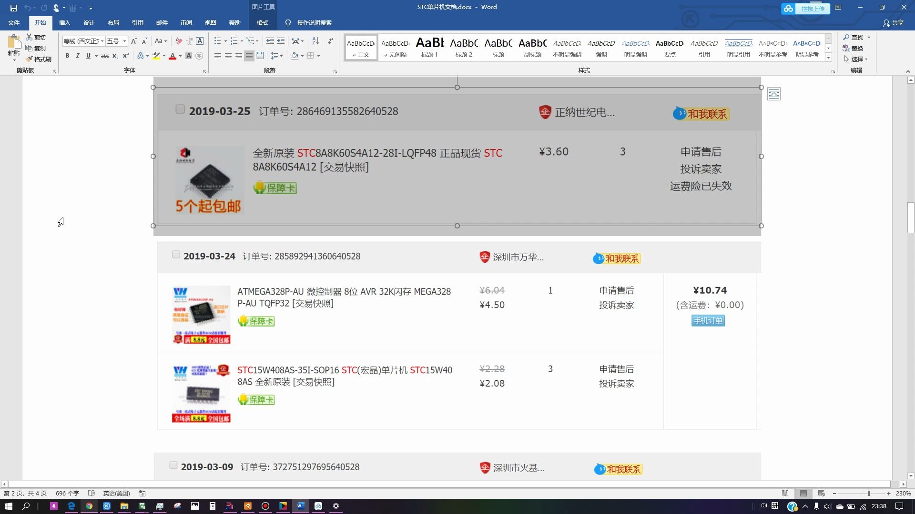Shrink font size with smaller A icon
Screen dimensions: 915x514
click(144, 41)
